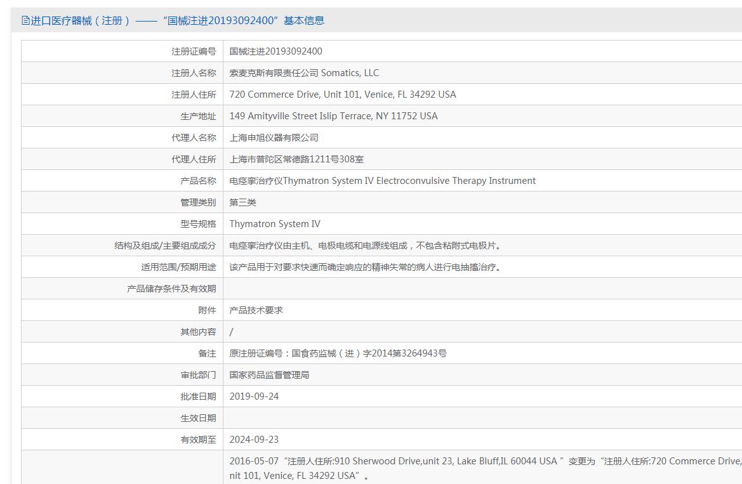The width and height of the screenshot is (742, 484).
Task: Select the registration number value 国械注进20193092400
Action: tap(275, 51)
